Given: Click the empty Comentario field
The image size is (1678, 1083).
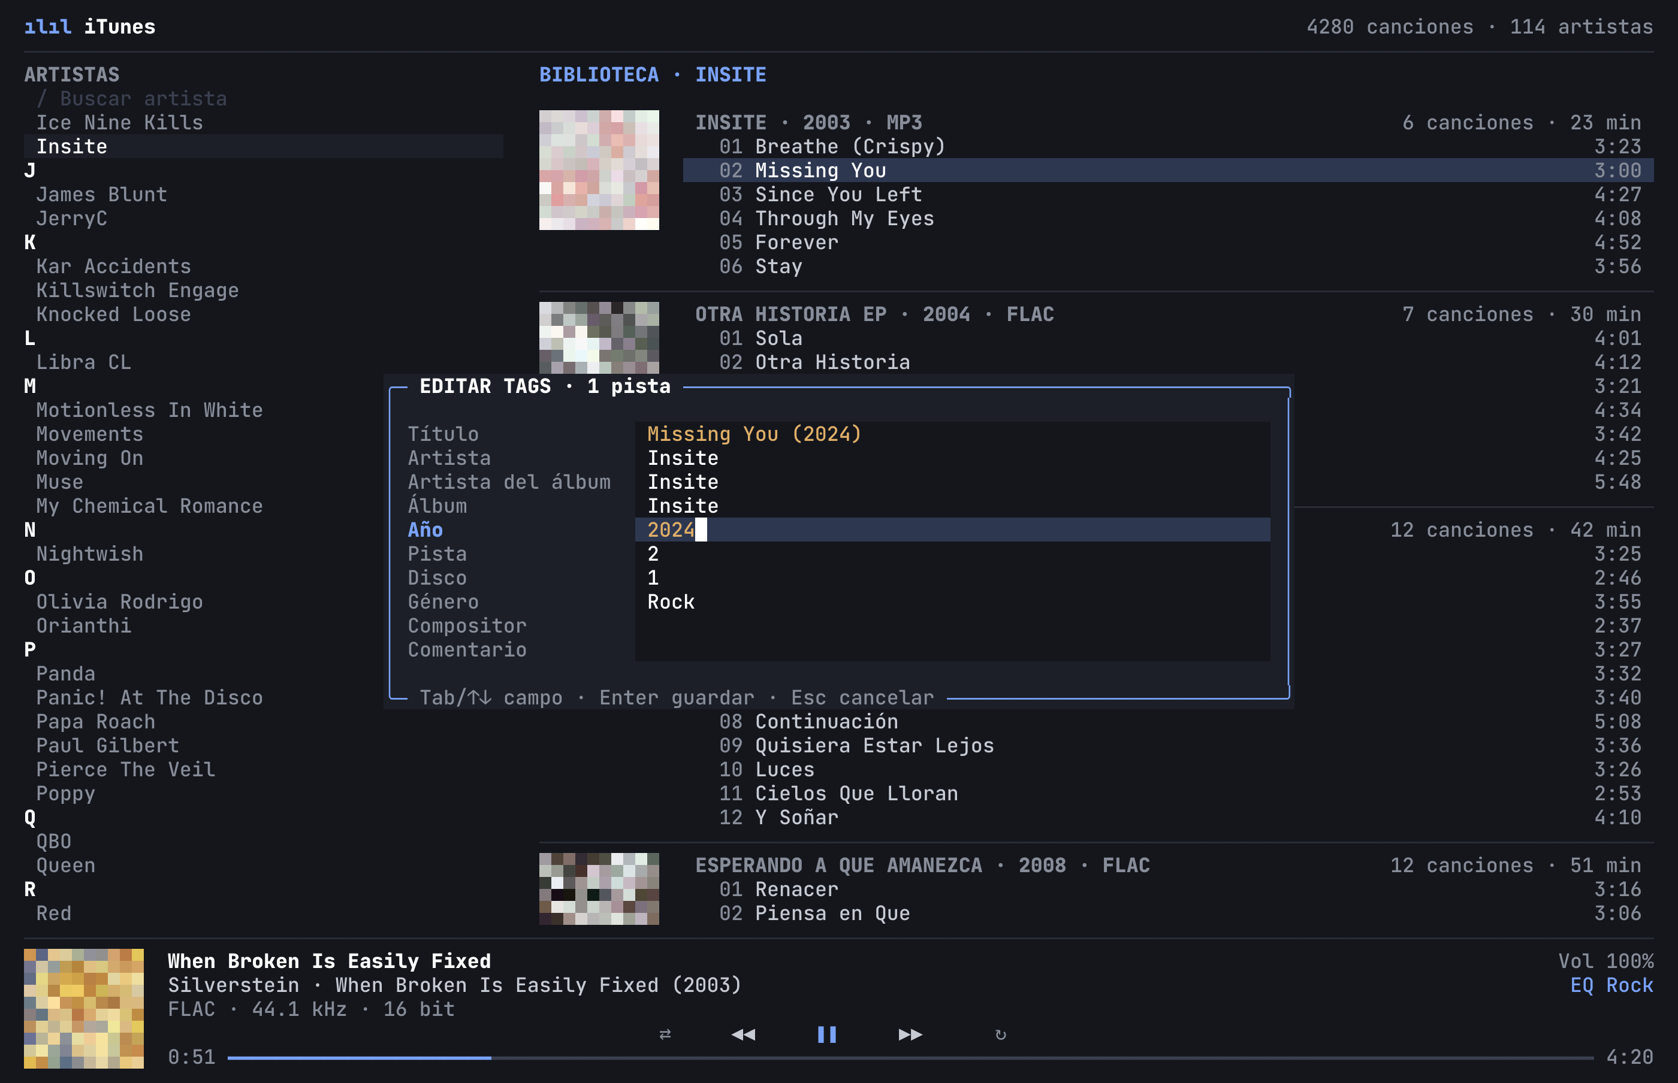Looking at the screenshot, I should [x=953, y=650].
